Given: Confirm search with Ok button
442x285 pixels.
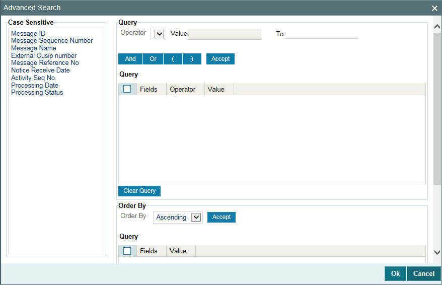Looking at the screenshot, I should point(395,273).
